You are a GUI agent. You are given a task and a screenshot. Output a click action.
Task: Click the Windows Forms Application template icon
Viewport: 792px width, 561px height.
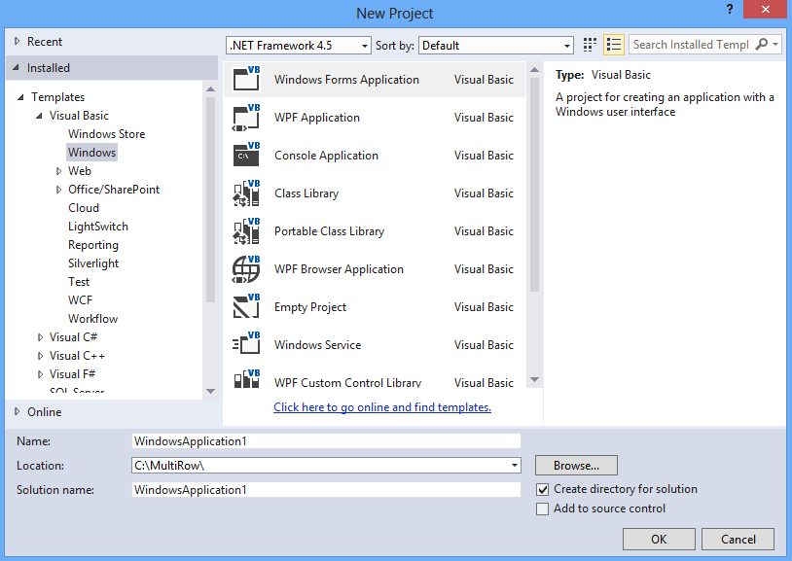click(x=246, y=79)
